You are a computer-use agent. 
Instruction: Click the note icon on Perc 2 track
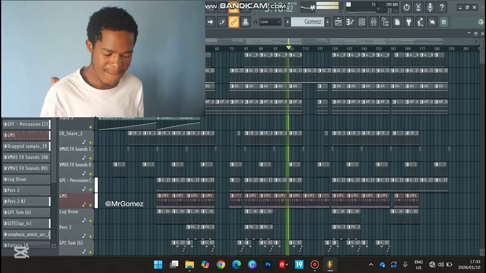84,236
